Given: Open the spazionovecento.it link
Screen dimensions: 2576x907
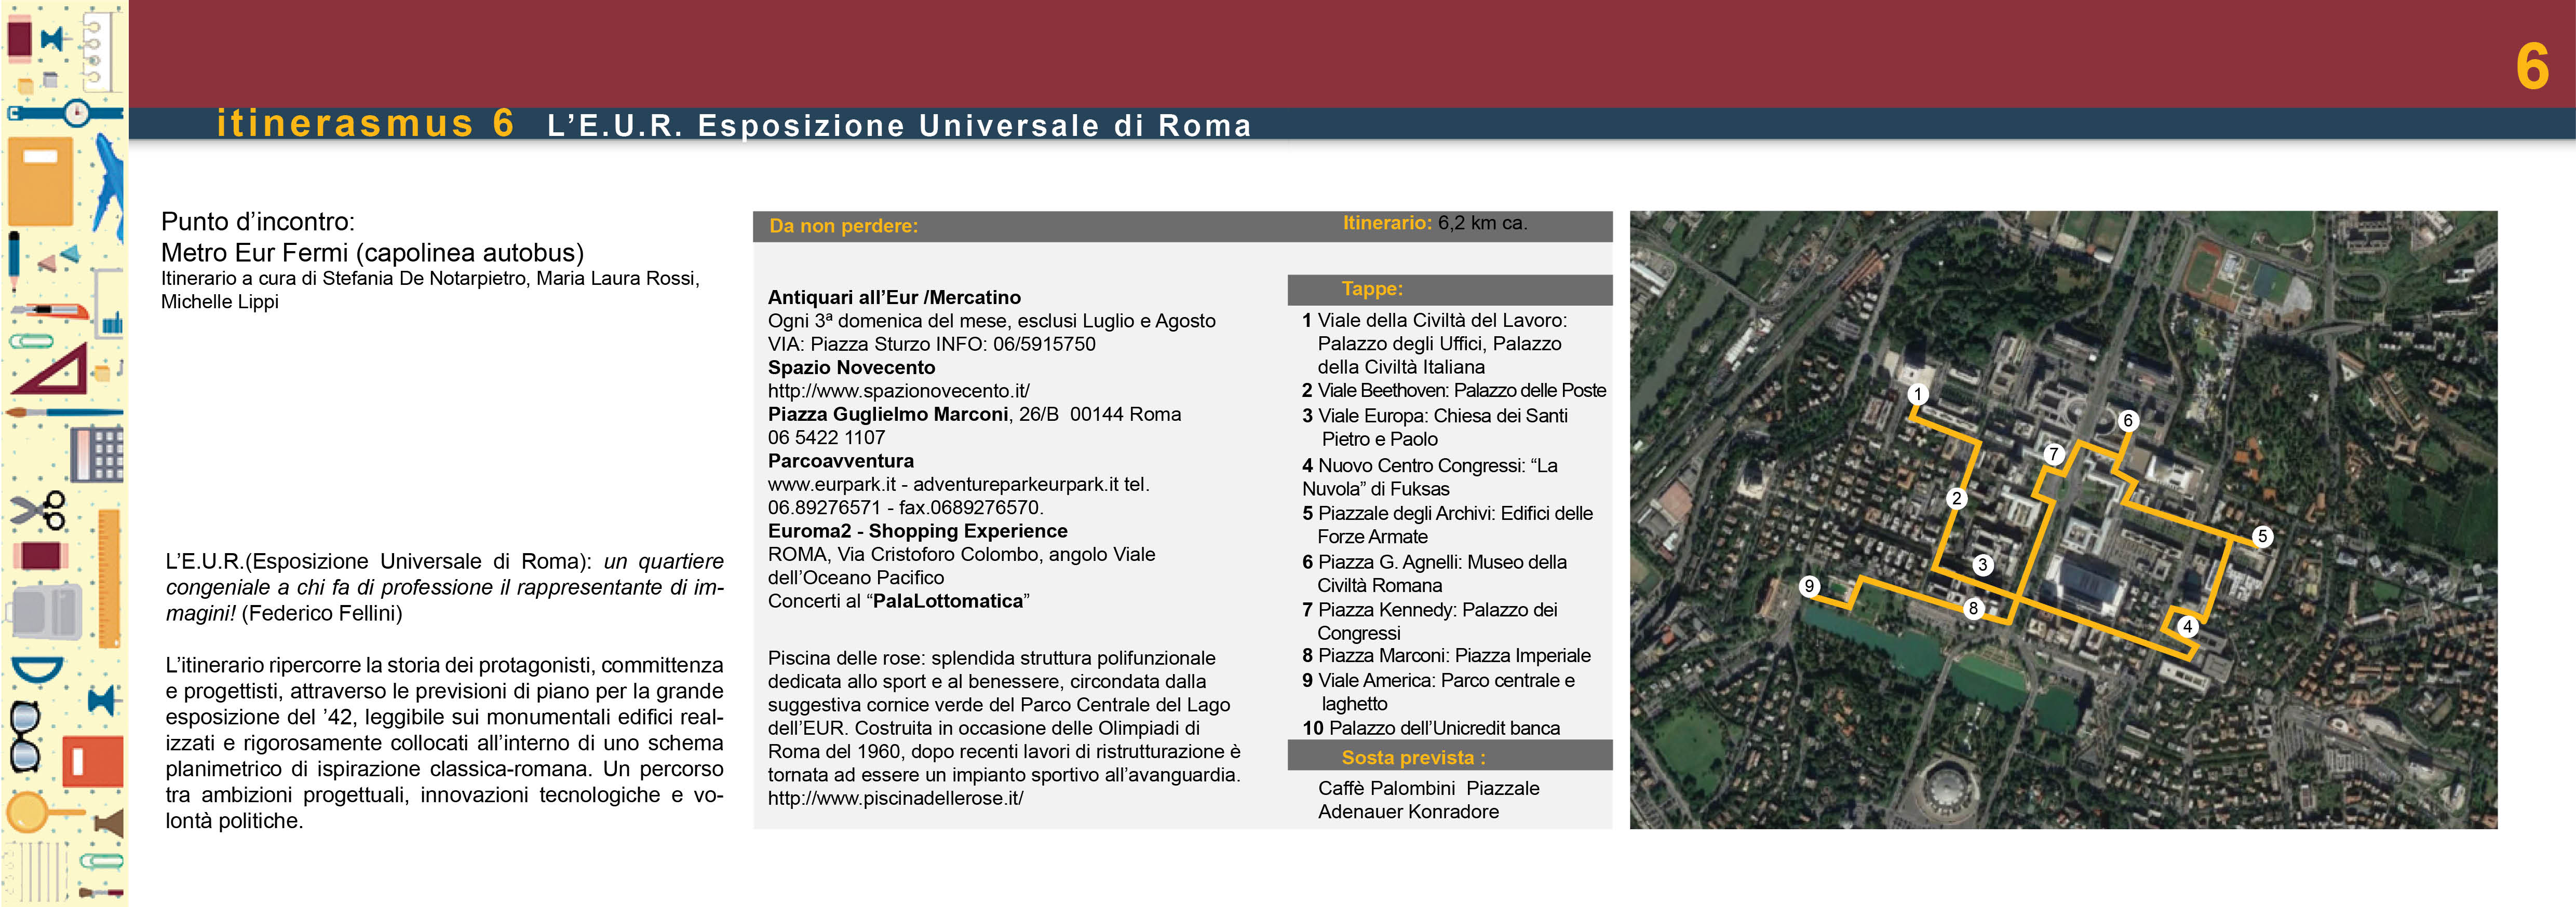Looking at the screenshot, I should (x=898, y=391).
